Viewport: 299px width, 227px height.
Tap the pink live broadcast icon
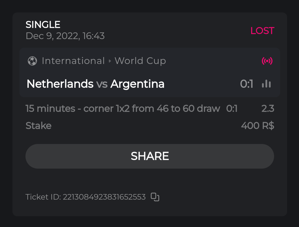[267, 61]
